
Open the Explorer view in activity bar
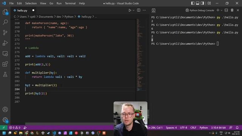point(5,12)
